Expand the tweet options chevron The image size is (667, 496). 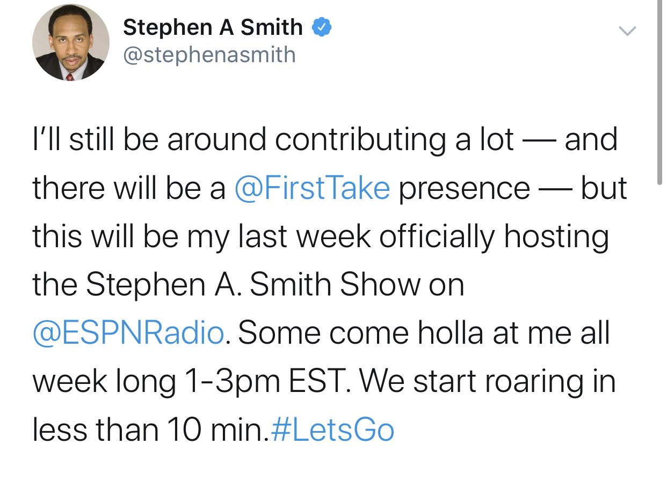point(627,31)
